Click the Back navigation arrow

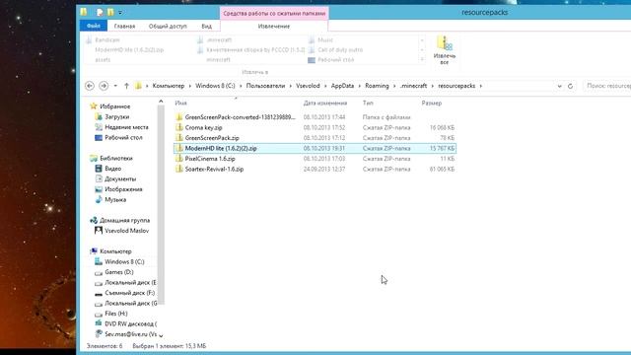[90, 86]
